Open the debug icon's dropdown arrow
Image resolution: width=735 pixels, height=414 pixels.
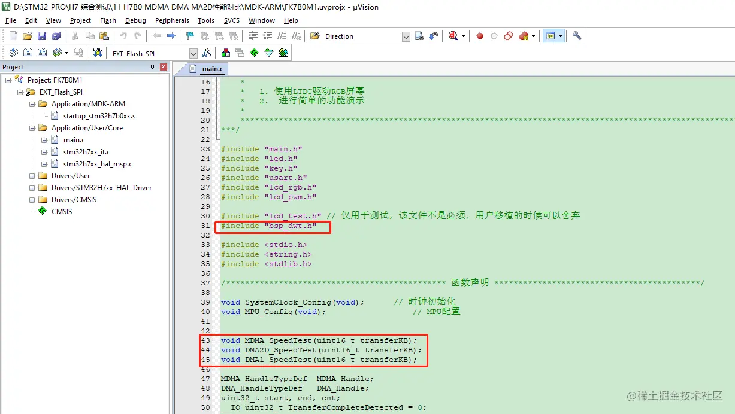tap(464, 36)
